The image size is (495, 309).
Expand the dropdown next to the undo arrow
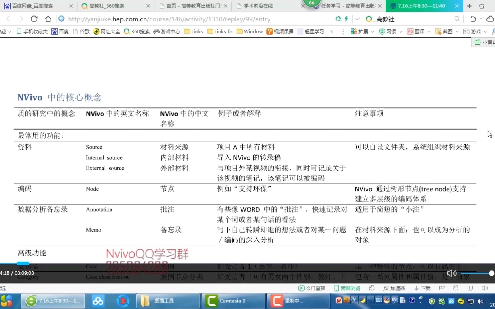click(481, 19)
